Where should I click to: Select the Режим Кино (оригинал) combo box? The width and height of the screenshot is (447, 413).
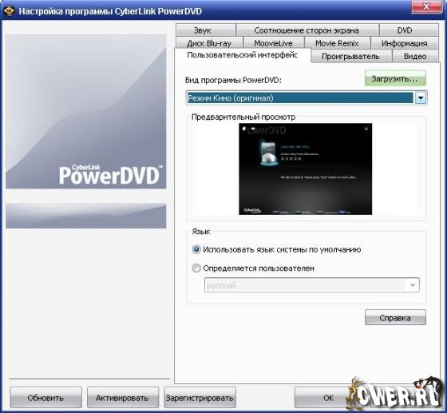[307, 98]
